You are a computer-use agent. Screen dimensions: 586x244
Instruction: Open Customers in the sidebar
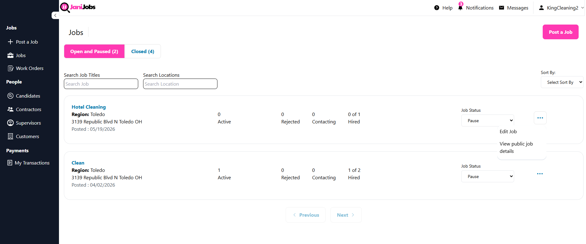tap(27, 136)
